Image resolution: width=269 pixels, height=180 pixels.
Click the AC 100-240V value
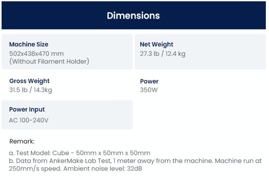(29, 120)
